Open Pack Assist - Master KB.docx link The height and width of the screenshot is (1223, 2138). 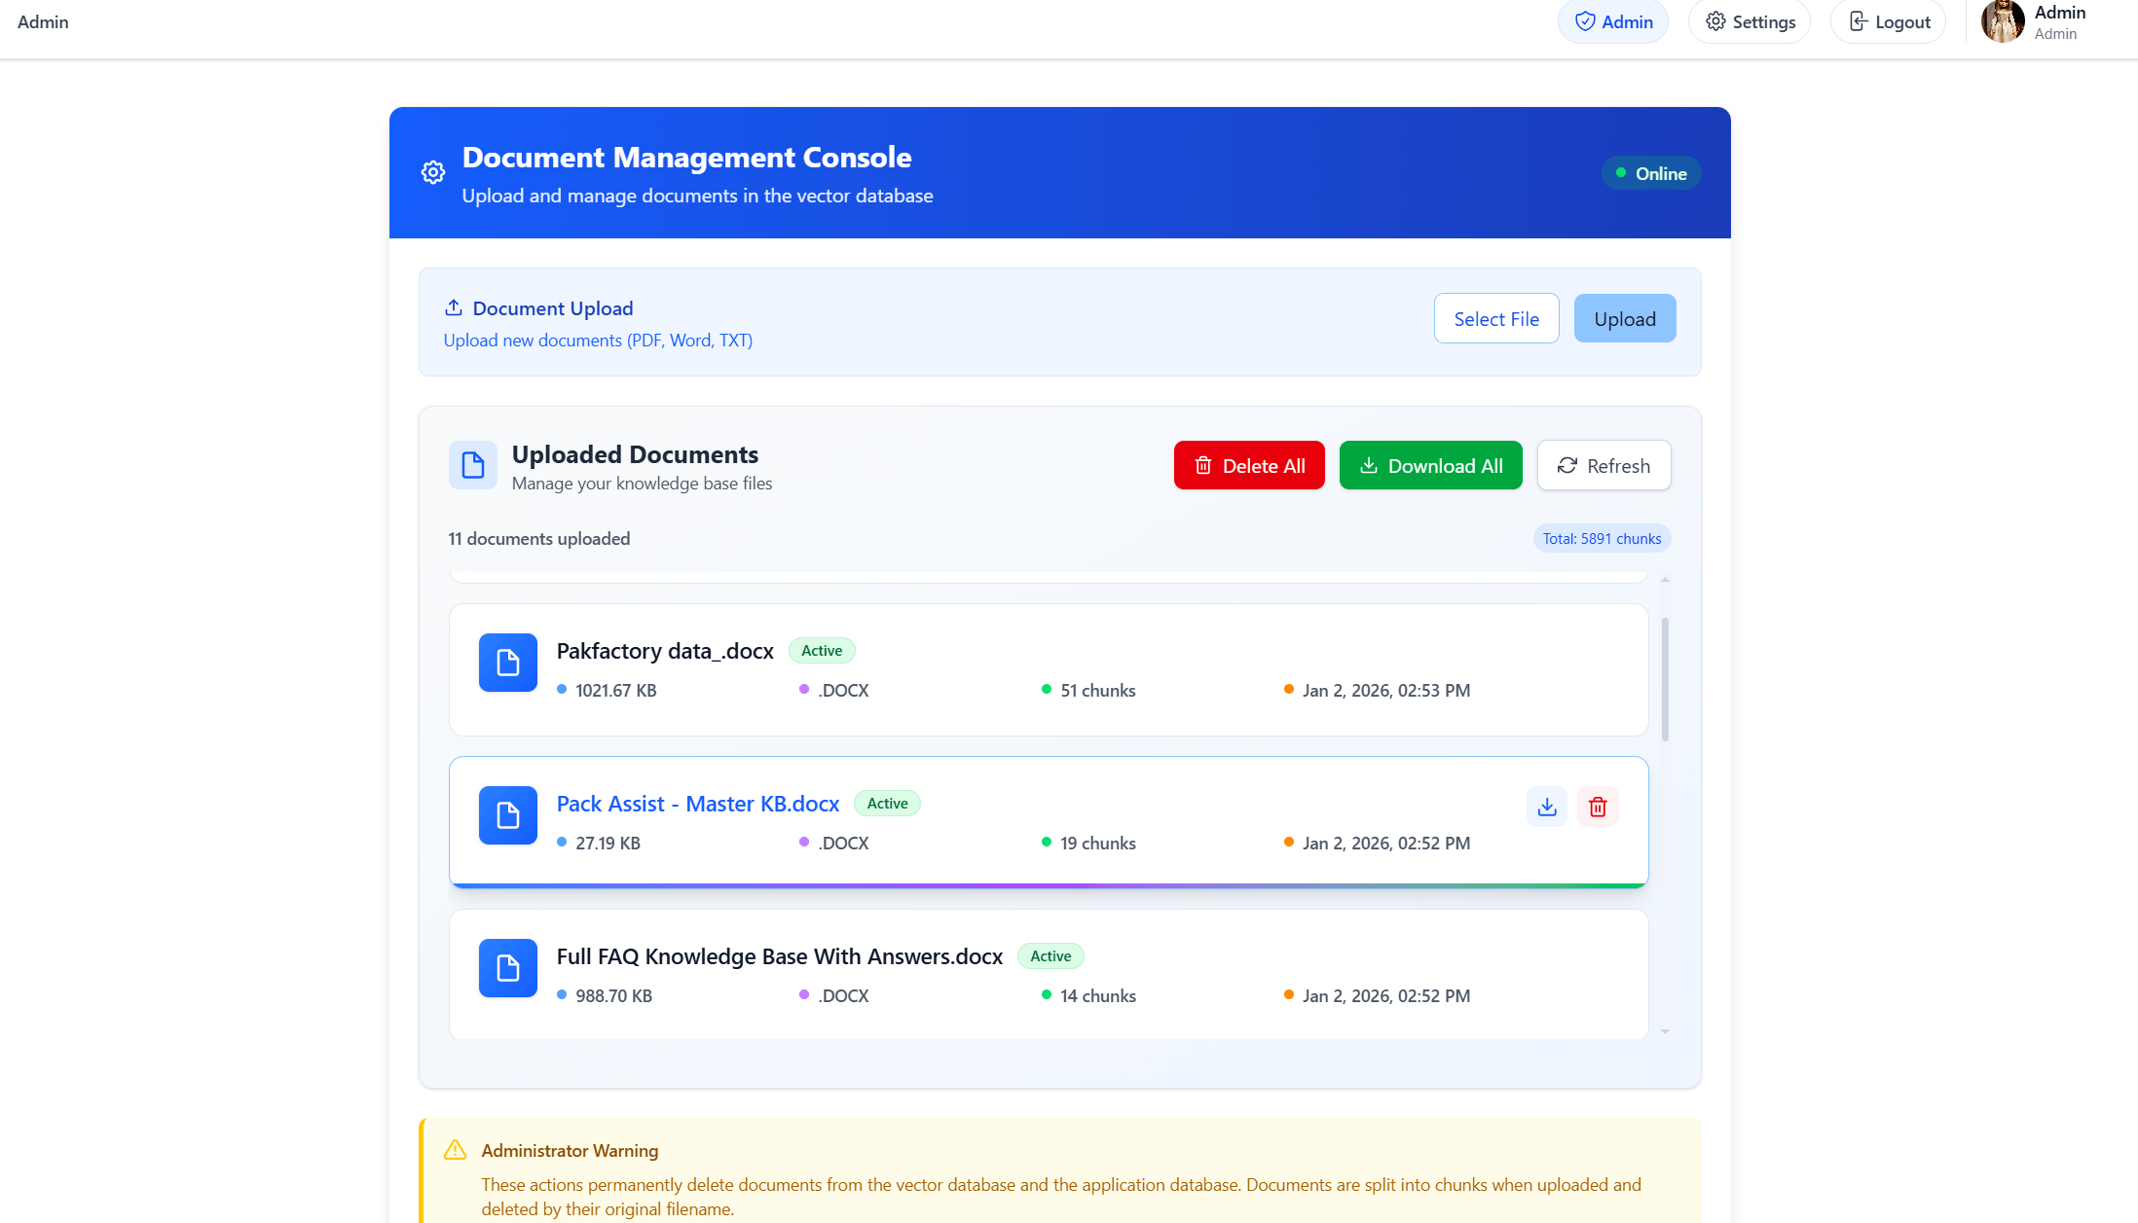coord(697,804)
